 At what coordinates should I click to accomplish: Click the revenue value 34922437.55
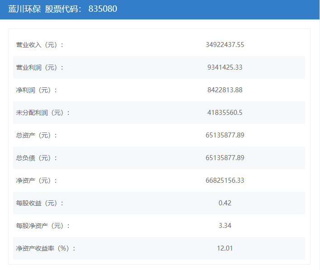coord(224,45)
